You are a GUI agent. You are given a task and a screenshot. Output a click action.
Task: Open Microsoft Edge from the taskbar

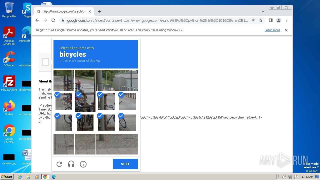click(53, 177)
